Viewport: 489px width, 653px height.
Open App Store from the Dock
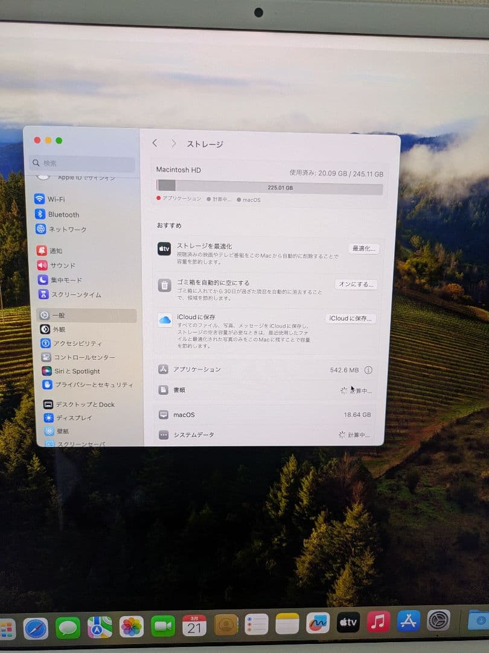(x=408, y=621)
